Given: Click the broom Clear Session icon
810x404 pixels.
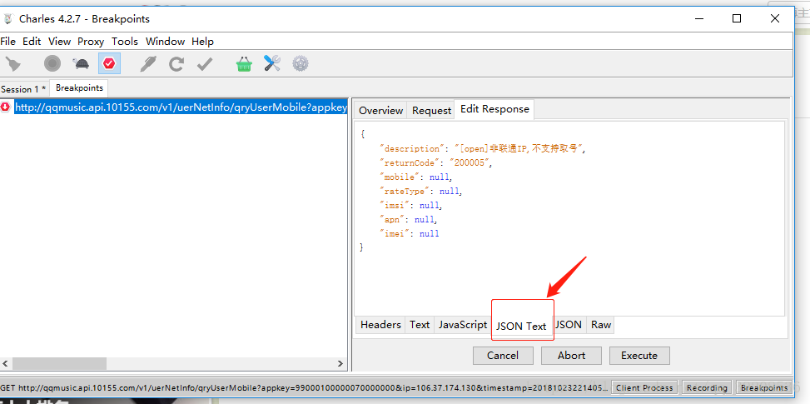Looking at the screenshot, I should [13, 63].
